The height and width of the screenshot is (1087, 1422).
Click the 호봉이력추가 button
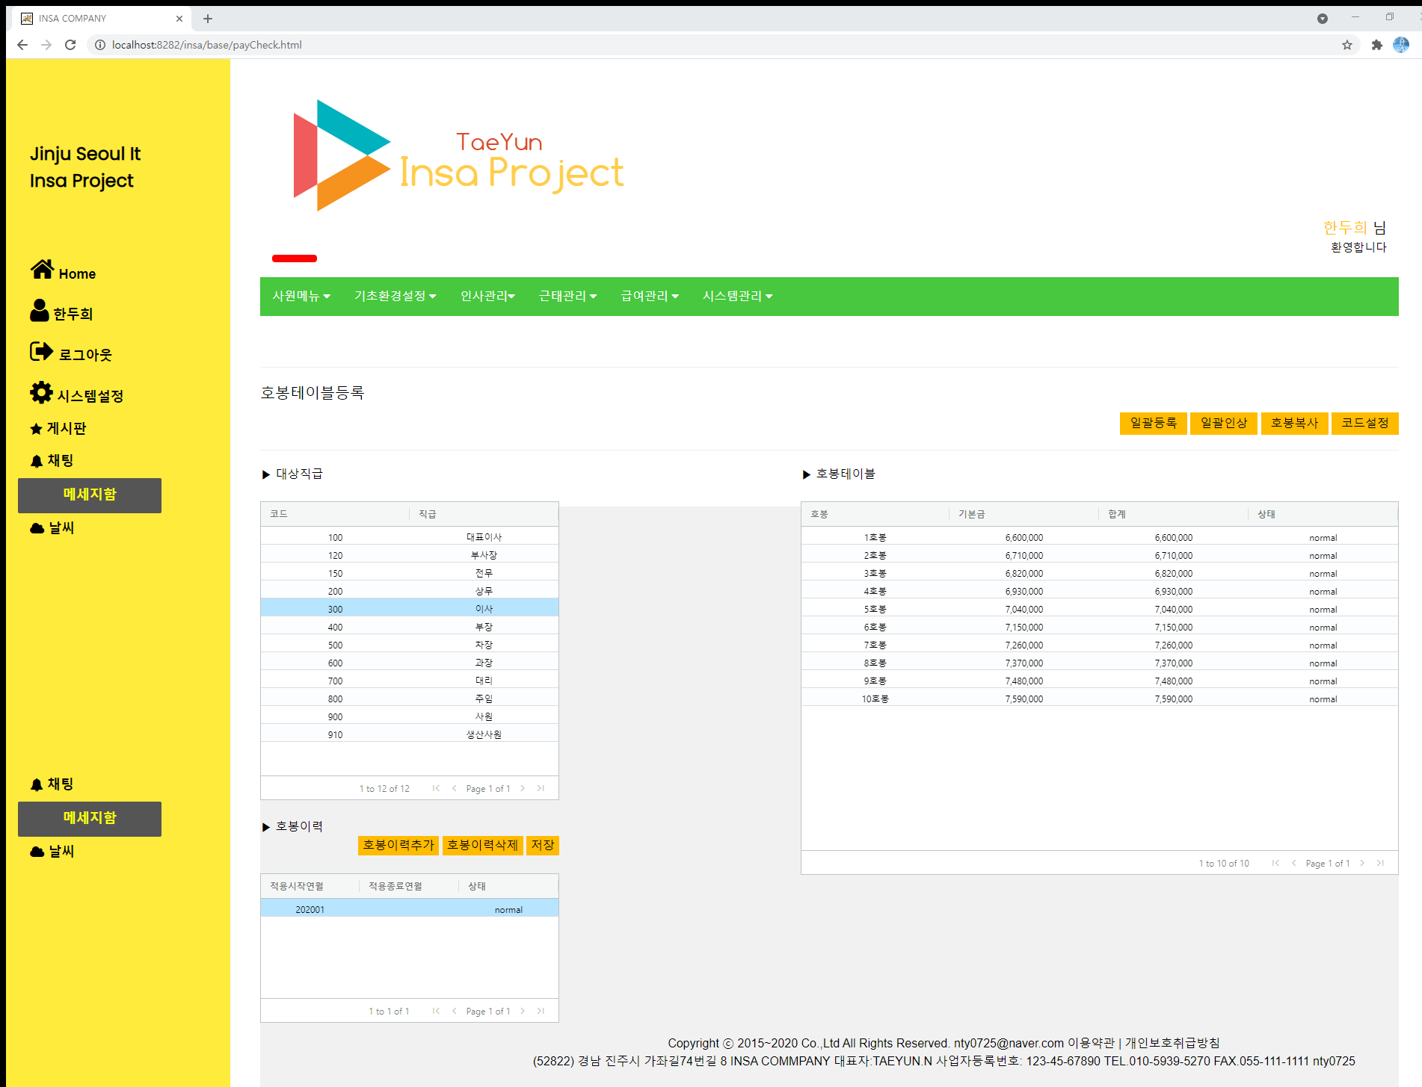[x=398, y=845]
